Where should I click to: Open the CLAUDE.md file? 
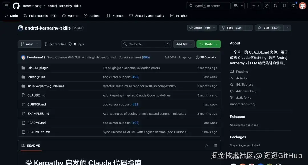click(x=36, y=95)
